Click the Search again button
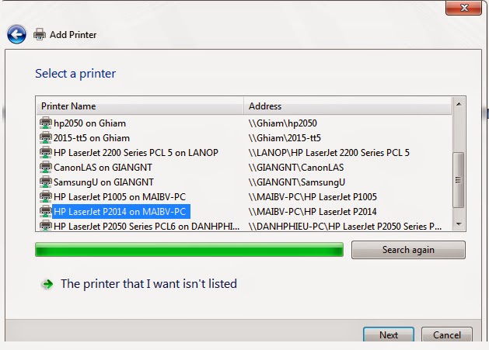 point(408,250)
